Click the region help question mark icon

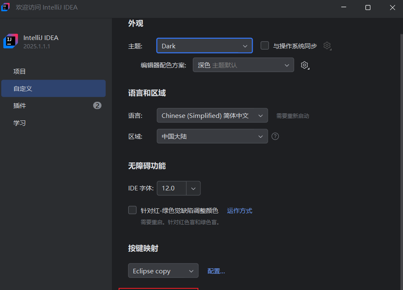275,136
